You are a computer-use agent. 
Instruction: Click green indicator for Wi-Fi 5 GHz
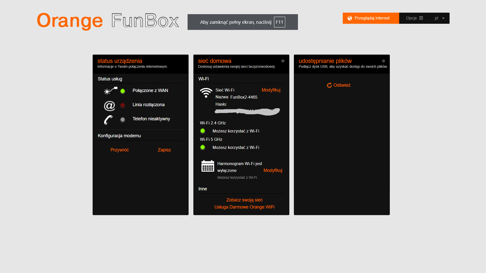[x=202, y=147]
